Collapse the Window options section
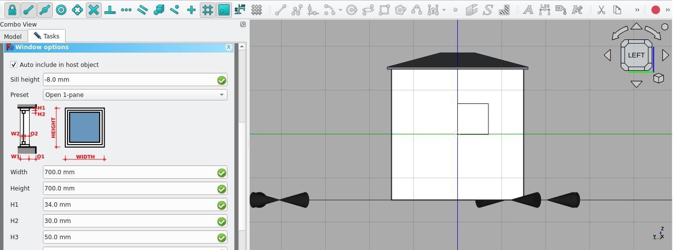The height and width of the screenshot is (250, 673). click(x=228, y=47)
